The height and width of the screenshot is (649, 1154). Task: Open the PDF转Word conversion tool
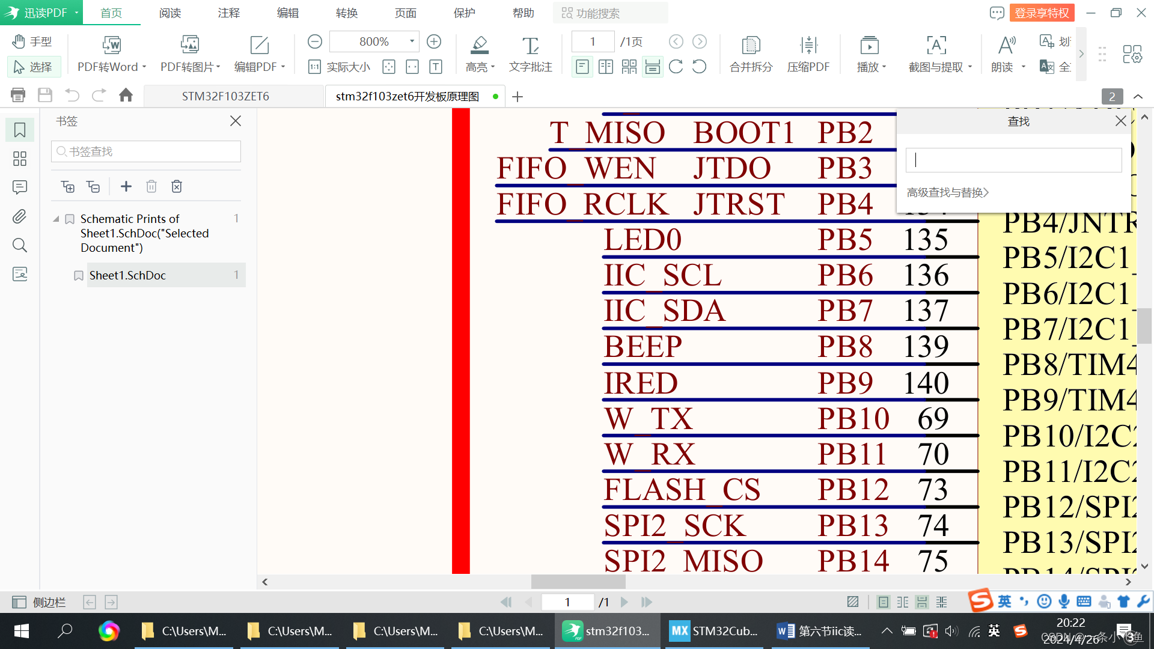pos(111,53)
